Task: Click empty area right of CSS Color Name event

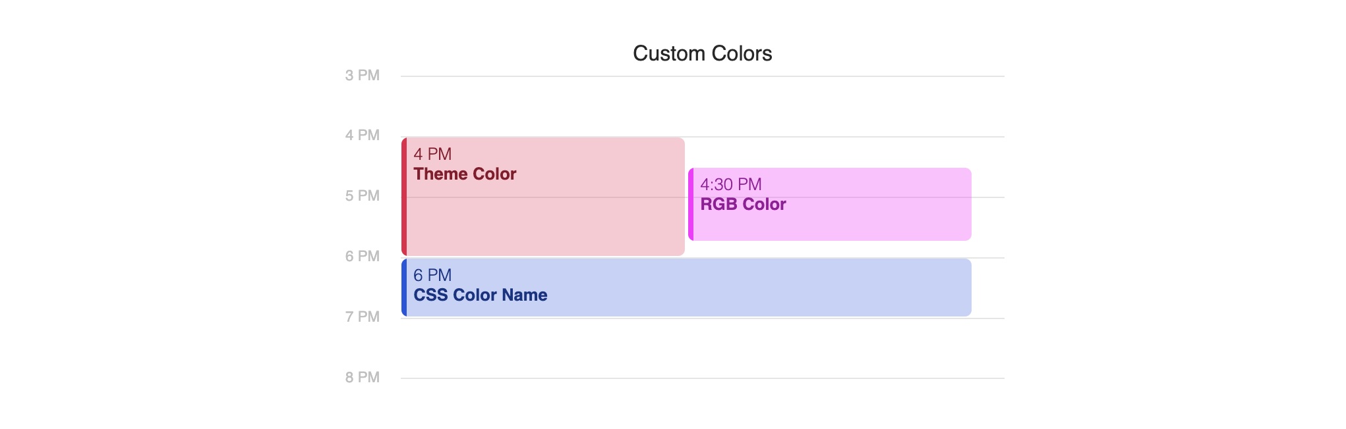Action: coord(988,288)
